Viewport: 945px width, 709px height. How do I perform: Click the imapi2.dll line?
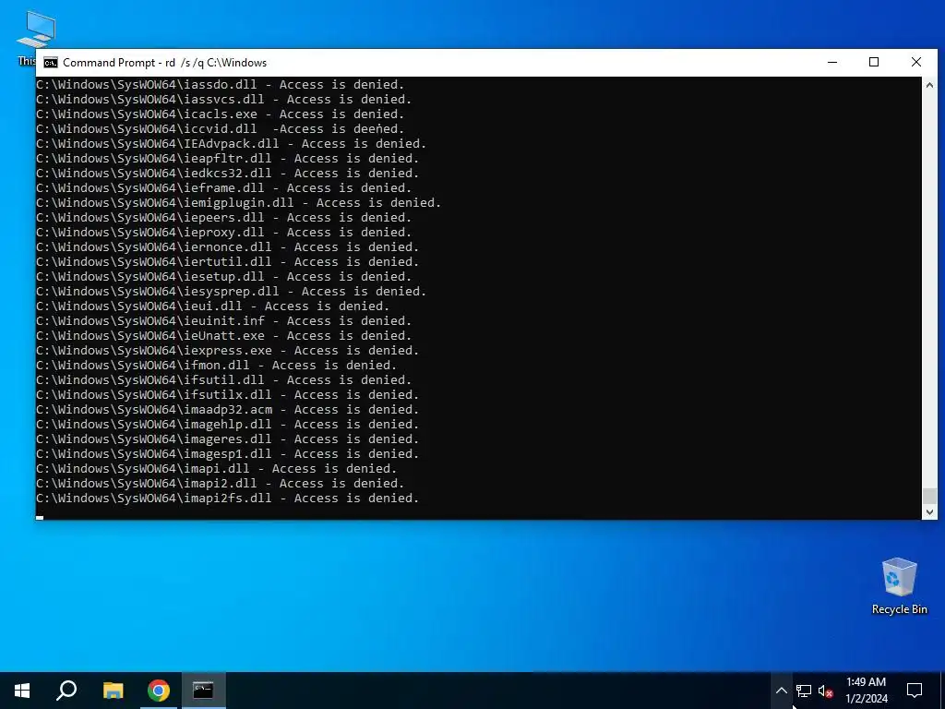point(220,484)
